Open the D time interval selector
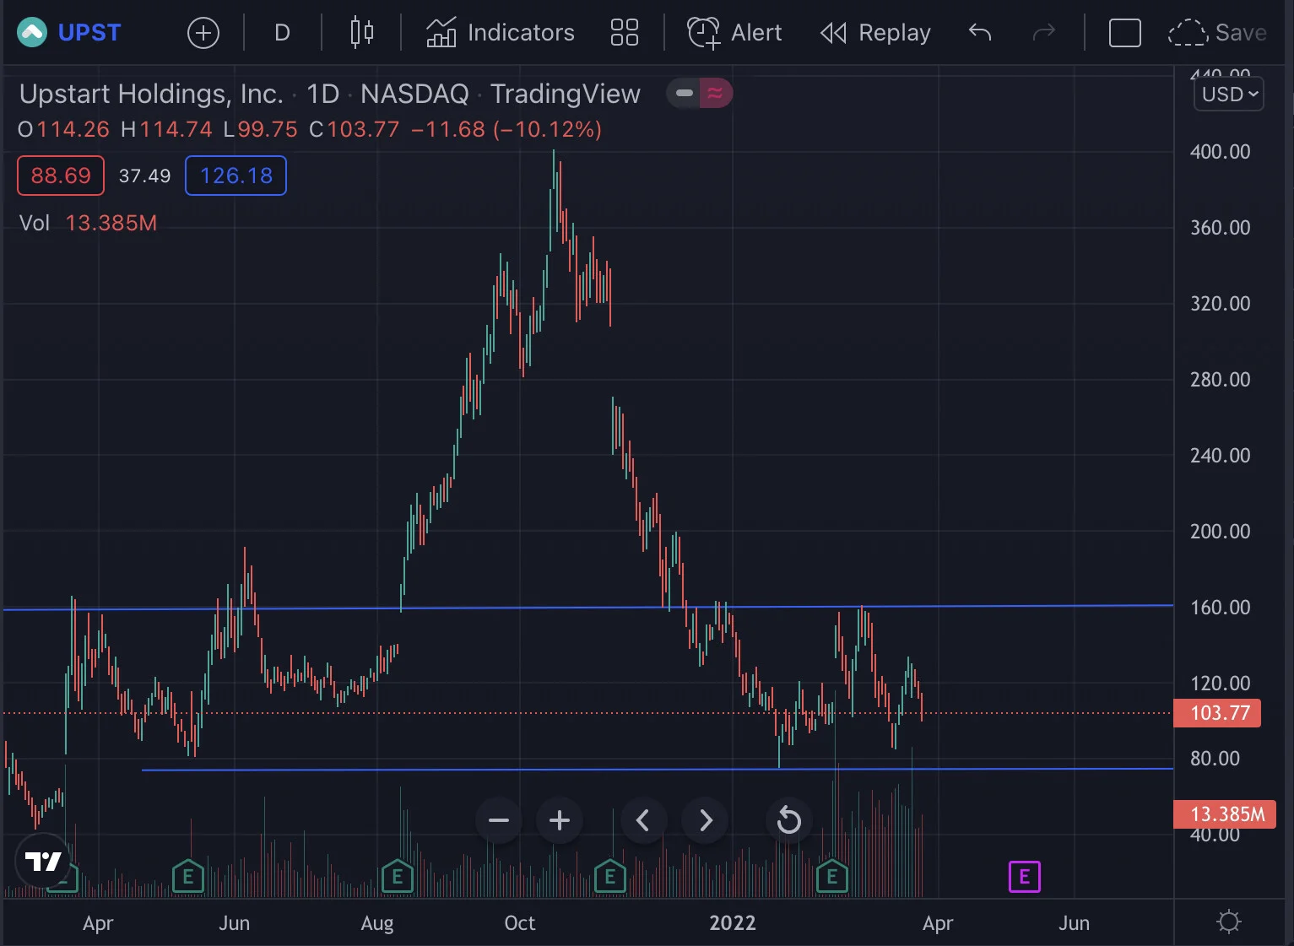 pyautogui.click(x=282, y=33)
